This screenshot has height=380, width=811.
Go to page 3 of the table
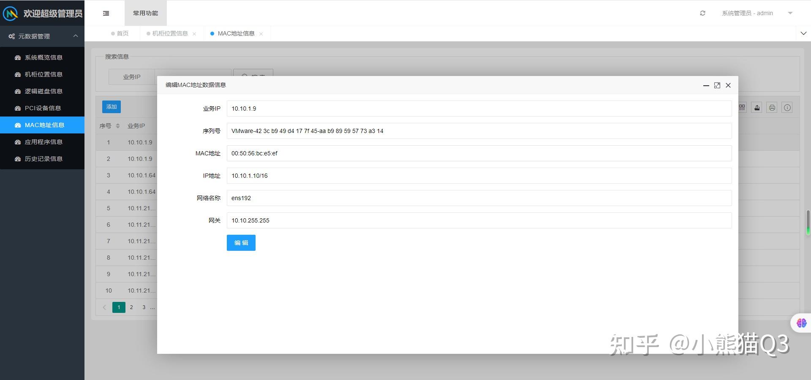click(x=144, y=307)
